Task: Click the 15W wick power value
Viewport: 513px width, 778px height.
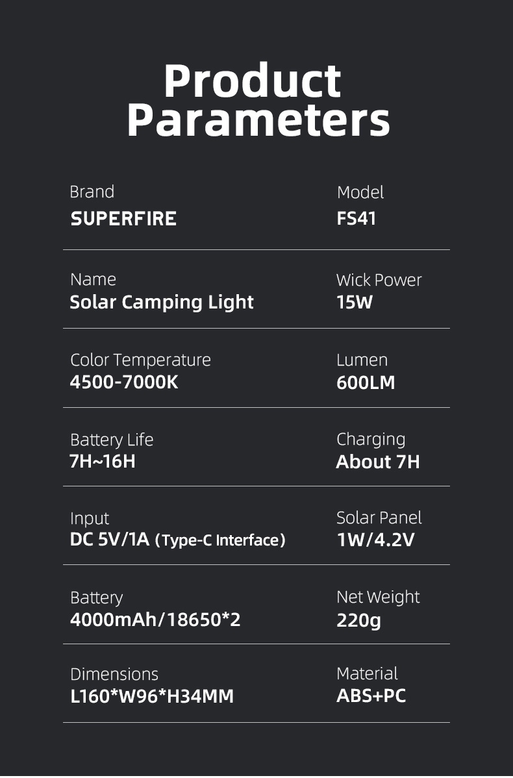Action: point(355,302)
